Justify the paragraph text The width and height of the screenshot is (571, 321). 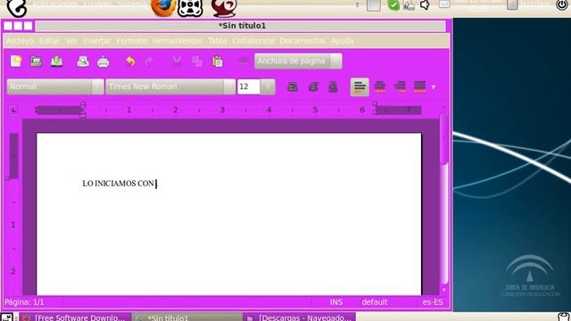[x=419, y=86]
